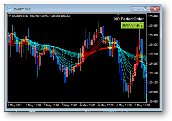The image size is (172, 121).
Task: Click the 109.395 price scale value
Action: pos(153,26)
